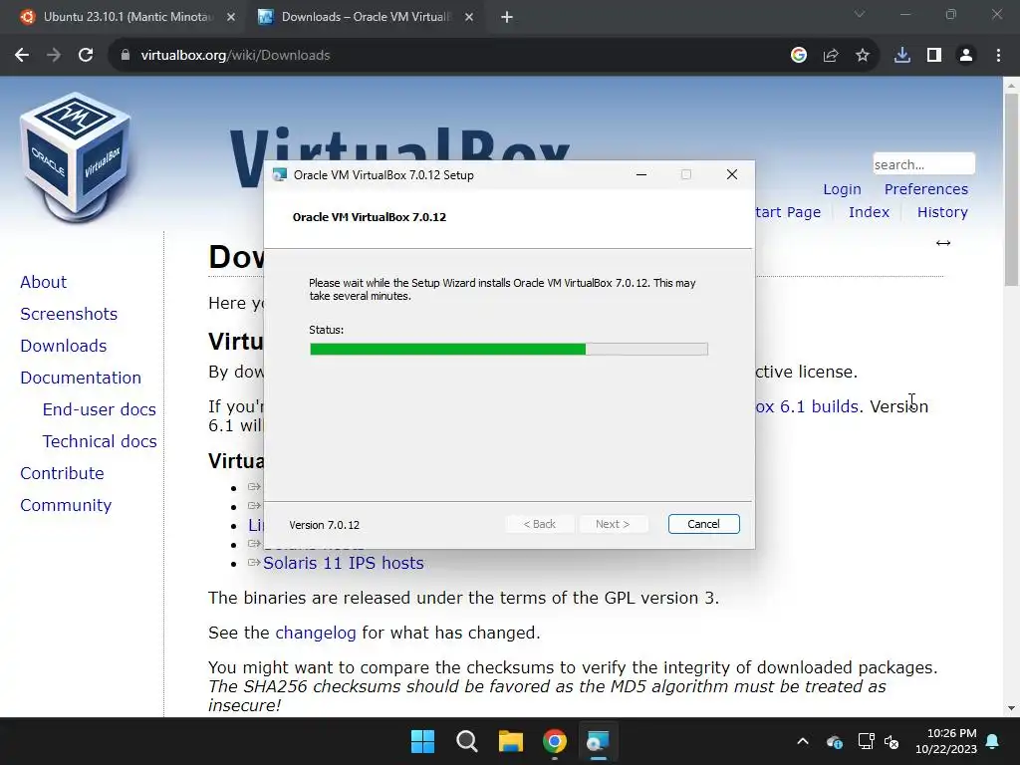Click the disabled Next button in setup
Viewport: 1020px width, 765px height.
tap(613, 524)
